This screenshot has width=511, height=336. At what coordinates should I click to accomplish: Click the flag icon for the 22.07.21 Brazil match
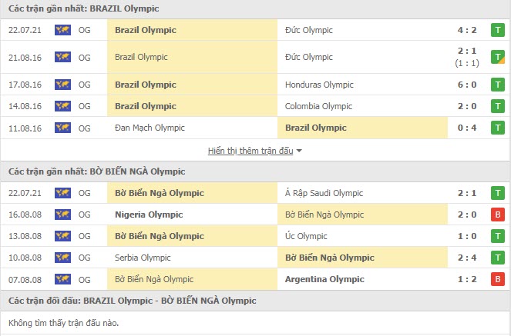(x=62, y=31)
